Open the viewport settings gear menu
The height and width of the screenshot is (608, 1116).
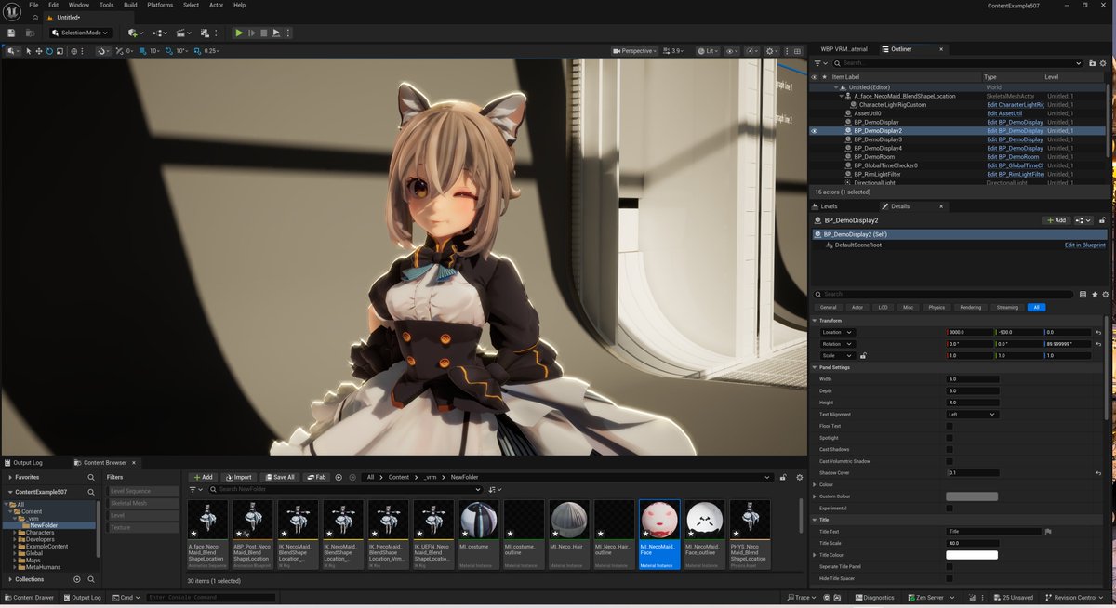tap(774, 51)
